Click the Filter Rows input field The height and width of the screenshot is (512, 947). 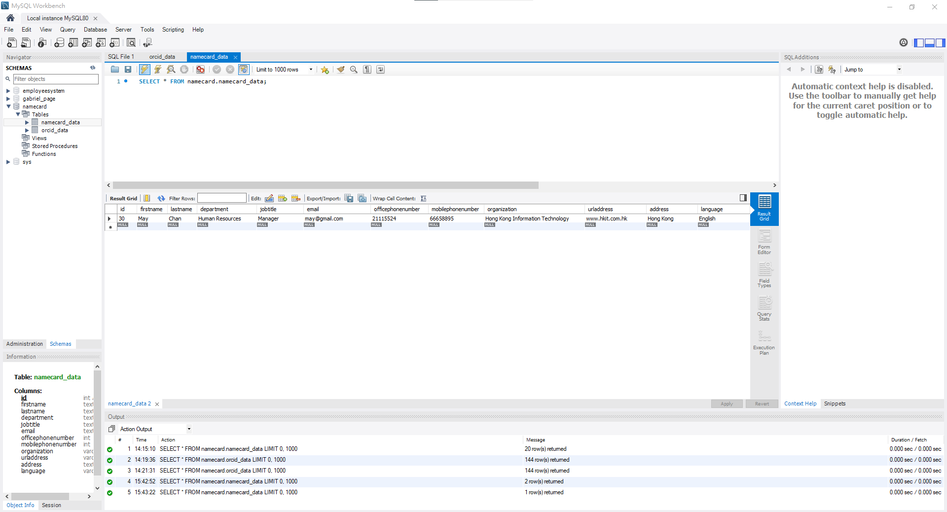[x=222, y=198]
